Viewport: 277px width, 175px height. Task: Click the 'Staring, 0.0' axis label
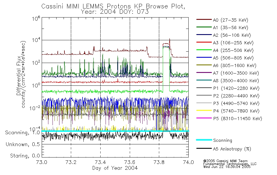coord(25,156)
